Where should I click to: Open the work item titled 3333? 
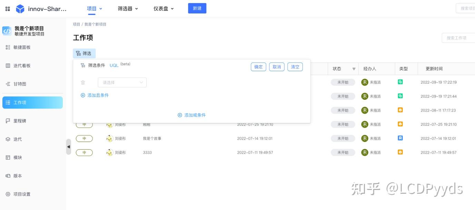coord(147,153)
